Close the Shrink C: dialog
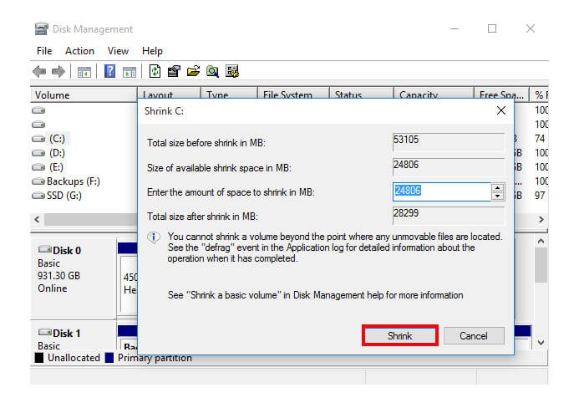The width and height of the screenshot is (579, 403). (x=500, y=110)
